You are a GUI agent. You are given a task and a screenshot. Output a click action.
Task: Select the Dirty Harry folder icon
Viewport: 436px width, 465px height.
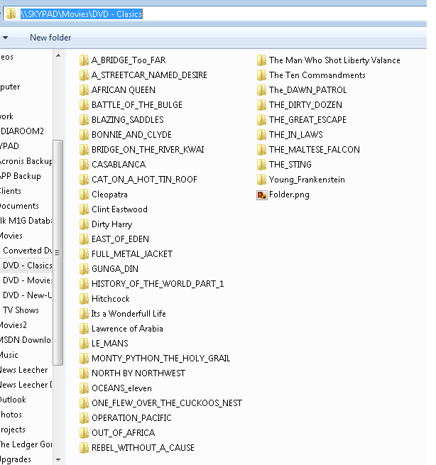coord(84,224)
